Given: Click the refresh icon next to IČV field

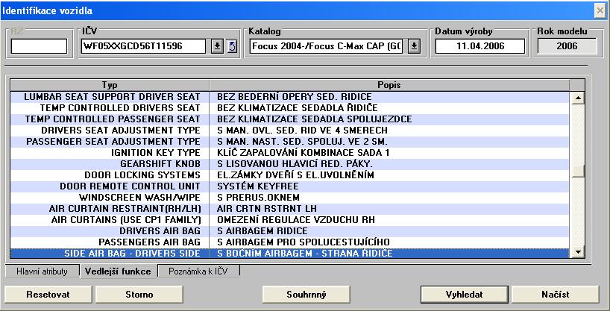Looking at the screenshot, I should pos(232,46).
